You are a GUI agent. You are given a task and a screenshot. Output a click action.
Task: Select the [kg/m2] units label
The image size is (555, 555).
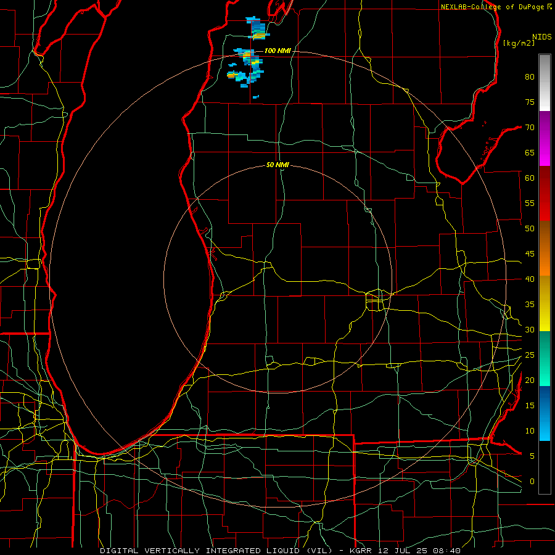[x=519, y=43]
